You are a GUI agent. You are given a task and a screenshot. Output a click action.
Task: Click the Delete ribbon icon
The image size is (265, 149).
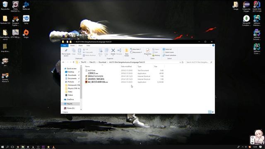(113, 52)
